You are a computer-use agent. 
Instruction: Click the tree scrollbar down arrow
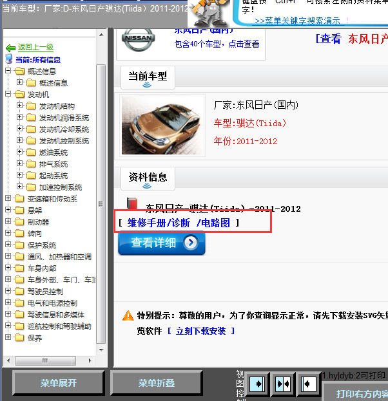[x=101, y=350]
